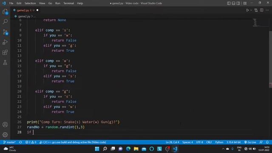The image size is (272, 153).
Task: Split the editor to the right
Action: 262,10
